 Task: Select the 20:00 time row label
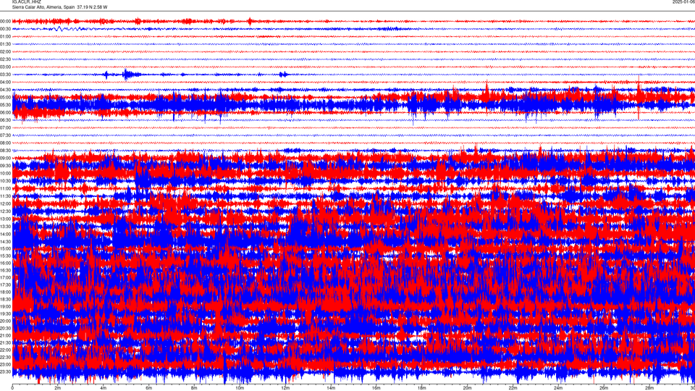tap(5, 321)
